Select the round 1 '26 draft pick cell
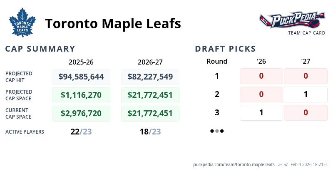Viewport: 333px width, 174px height. tap(261, 76)
